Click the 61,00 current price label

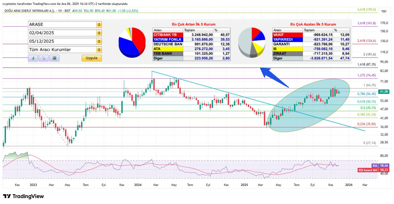[384, 92]
